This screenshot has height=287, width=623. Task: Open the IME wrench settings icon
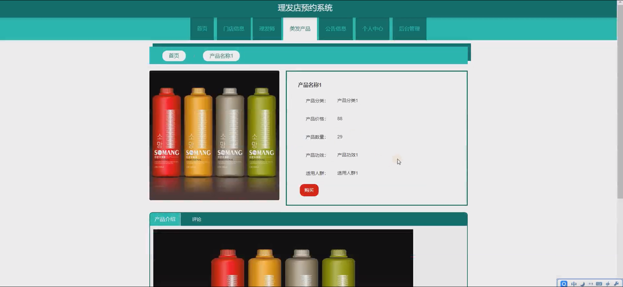click(x=616, y=284)
